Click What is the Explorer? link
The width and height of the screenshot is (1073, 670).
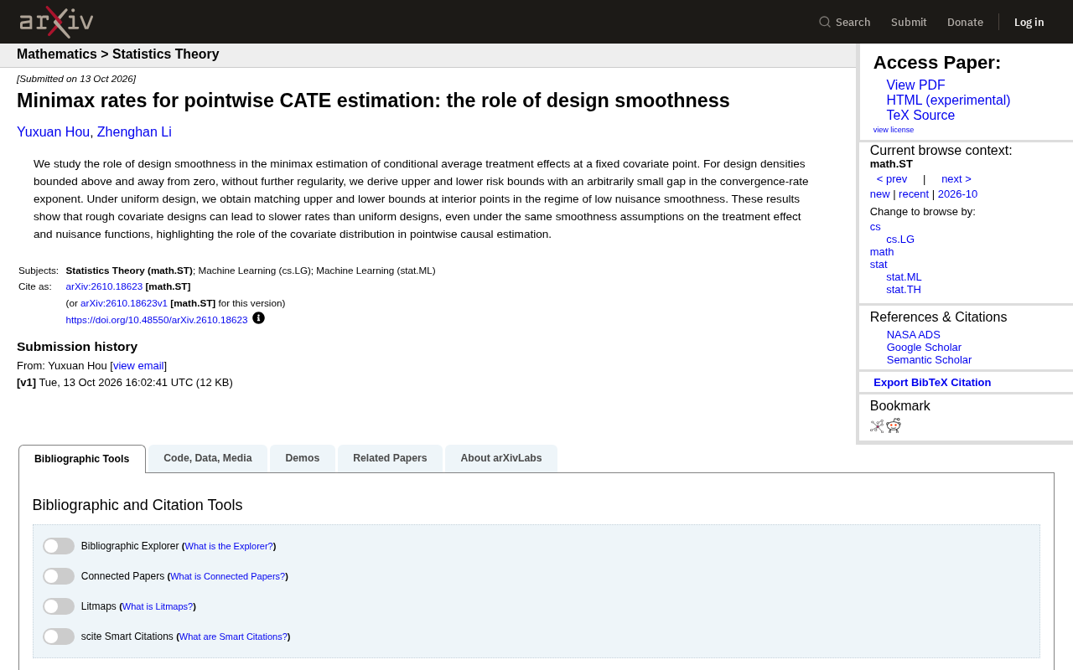(x=229, y=546)
